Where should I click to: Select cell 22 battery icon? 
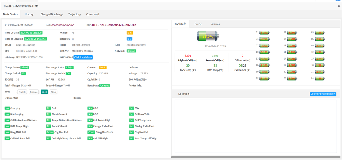point(264,78)
